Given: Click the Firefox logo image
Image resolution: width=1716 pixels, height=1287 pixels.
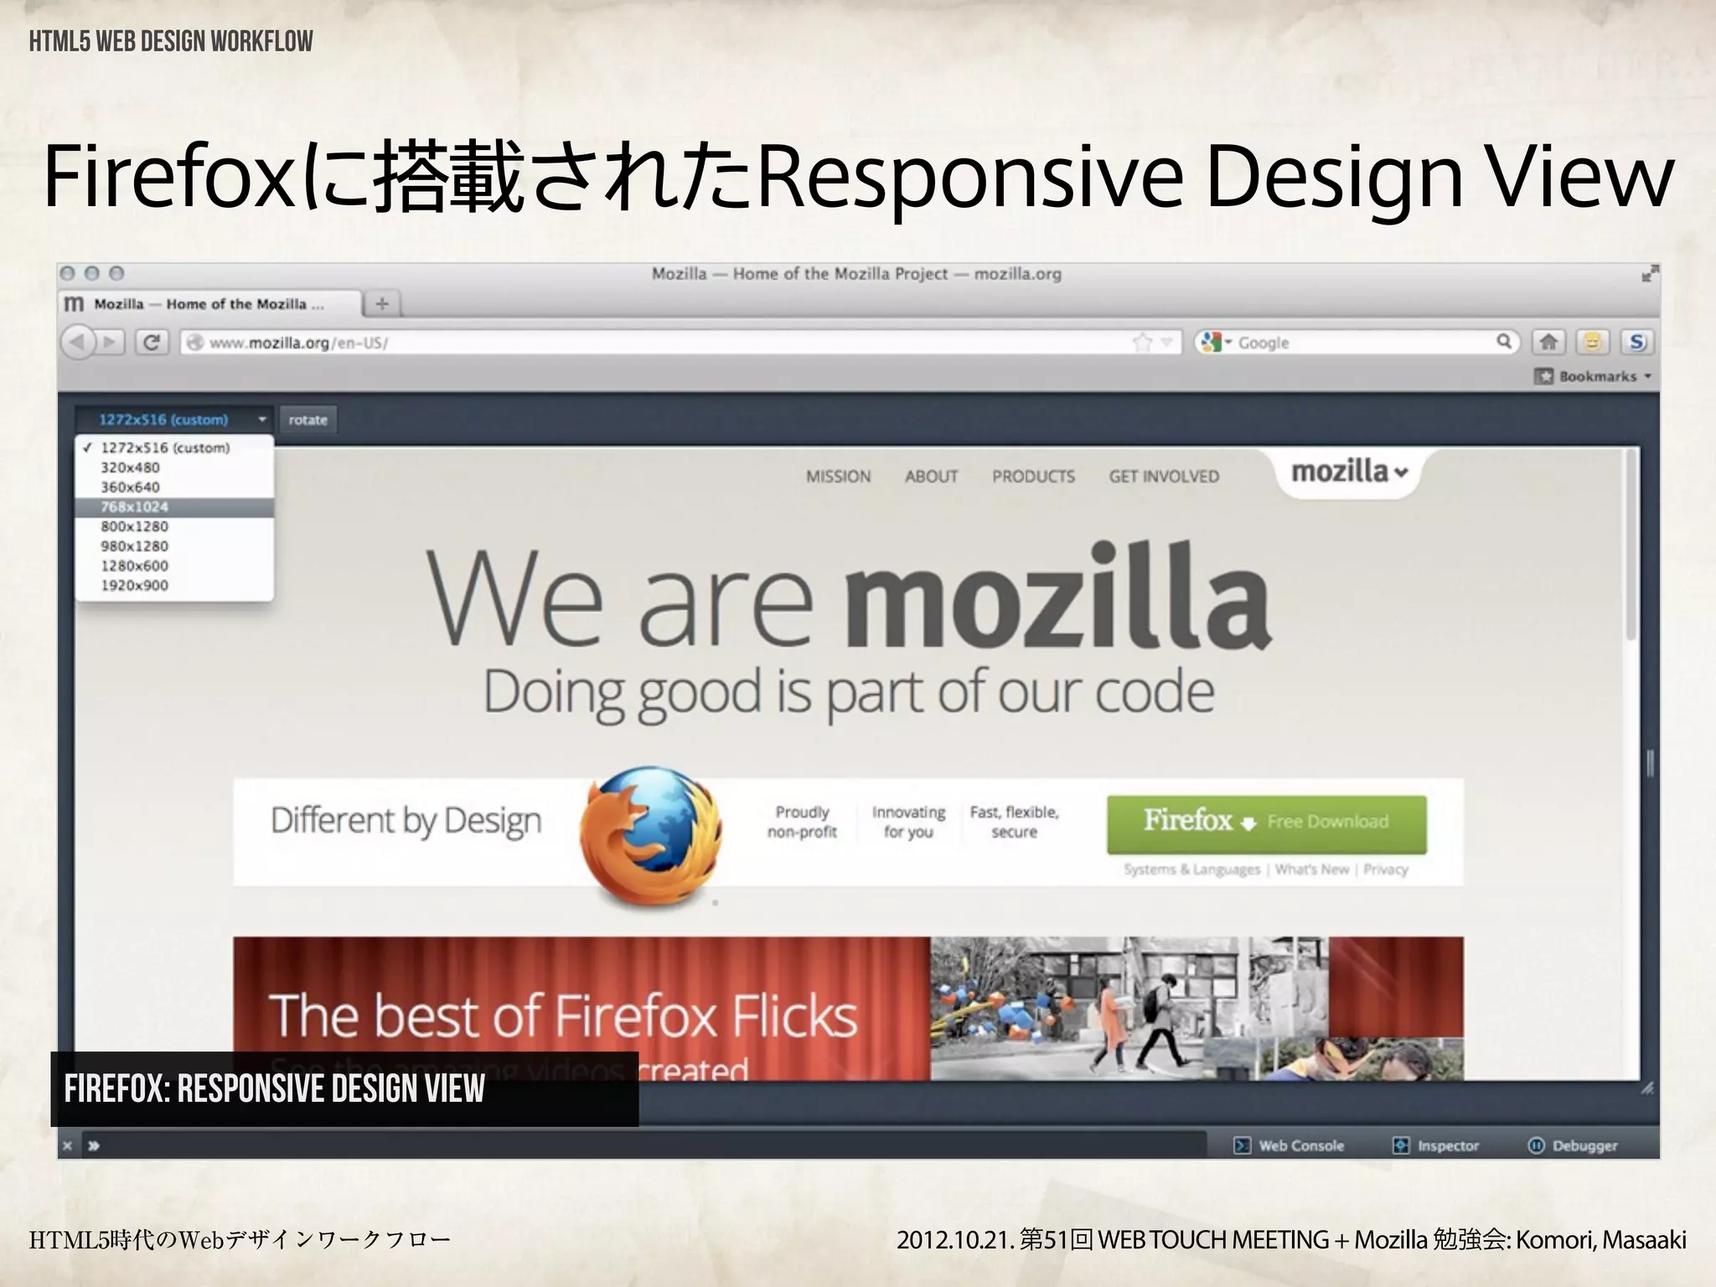Looking at the screenshot, I should coord(650,838).
